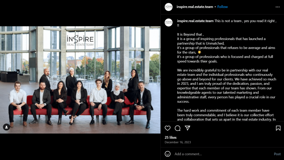Click the Inspire Real Estate Team logo
This screenshot has height=160, width=284.
(80, 41)
